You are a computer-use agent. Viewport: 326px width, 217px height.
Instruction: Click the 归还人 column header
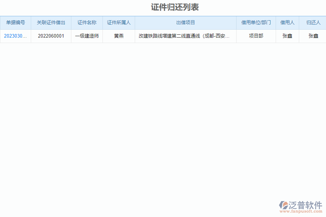click(x=312, y=22)
